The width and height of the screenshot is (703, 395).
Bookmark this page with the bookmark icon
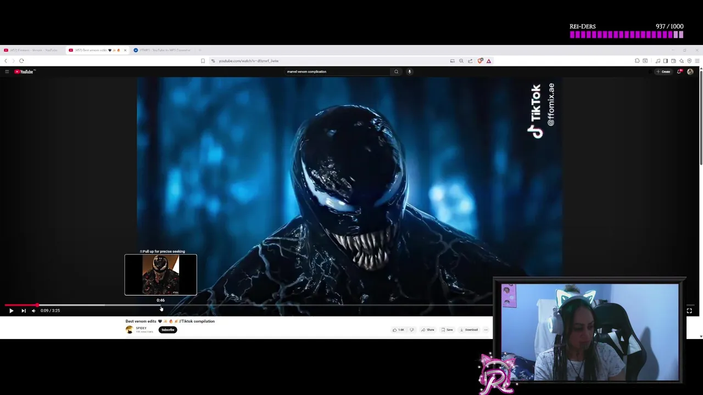(203, 61)
